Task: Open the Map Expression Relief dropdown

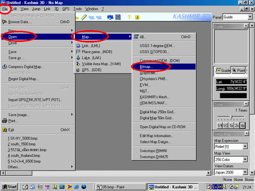Action: [245, 146]
